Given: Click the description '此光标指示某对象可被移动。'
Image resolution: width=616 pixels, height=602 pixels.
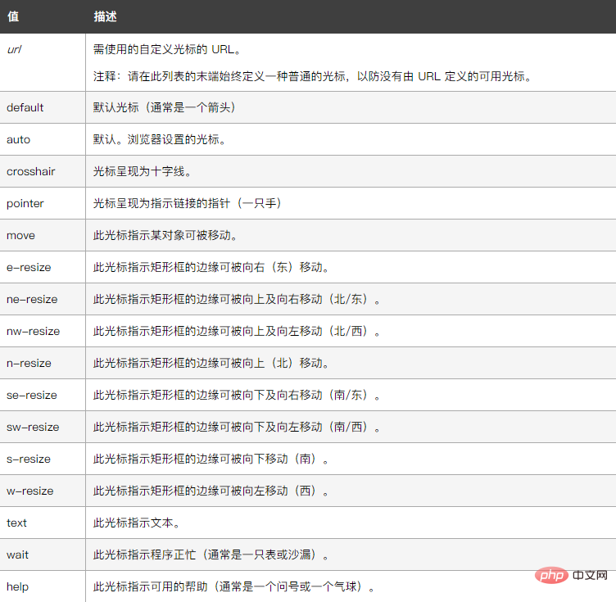Looking at the screenshot, I should tap(165, 235).
